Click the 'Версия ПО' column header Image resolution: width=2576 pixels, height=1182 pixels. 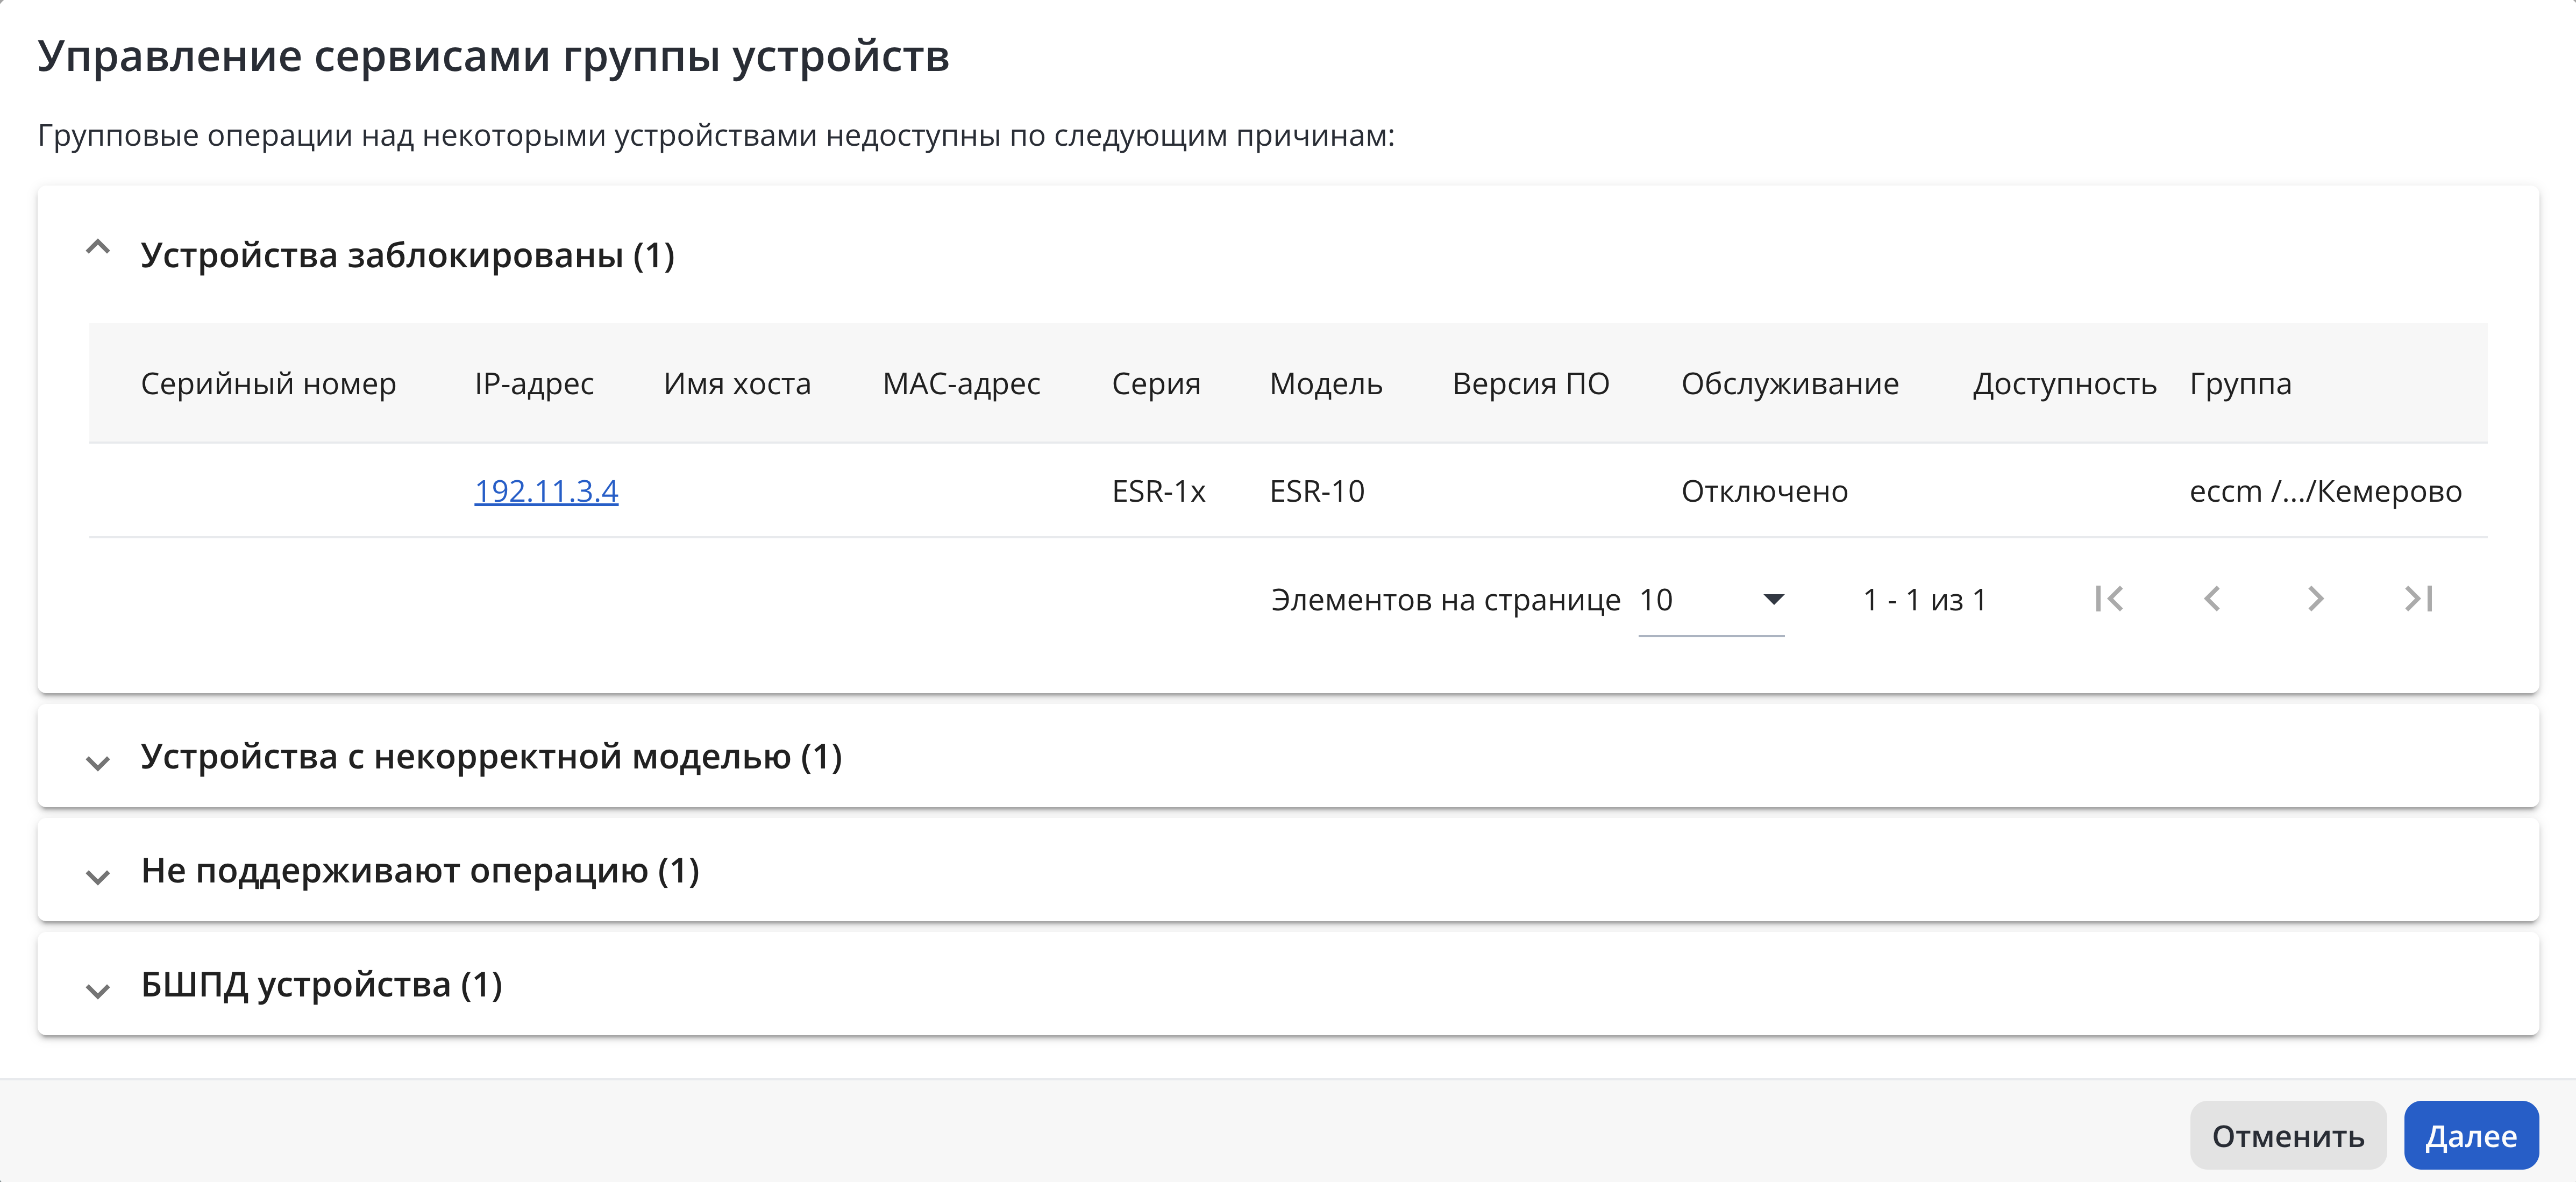[1531, 384]
